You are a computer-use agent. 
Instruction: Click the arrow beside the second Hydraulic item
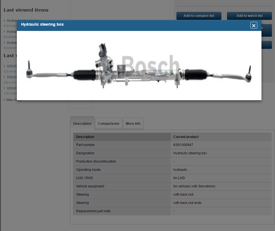[4, 31]
